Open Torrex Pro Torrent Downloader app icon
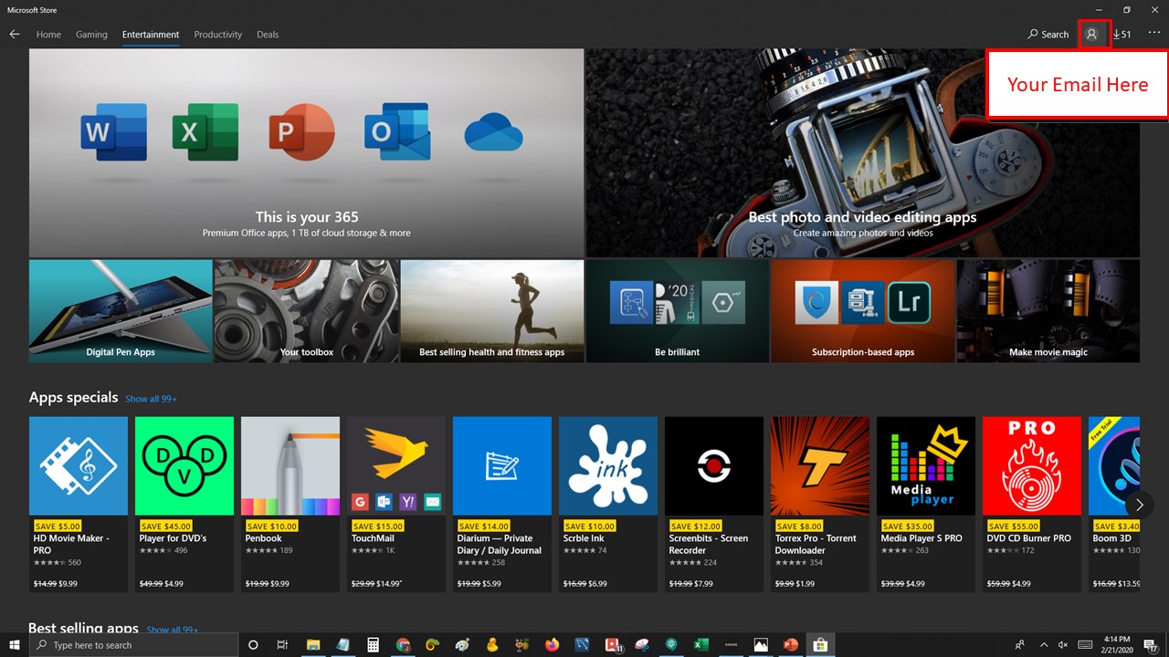This screenshot has height=657, width=1169. 820,466
